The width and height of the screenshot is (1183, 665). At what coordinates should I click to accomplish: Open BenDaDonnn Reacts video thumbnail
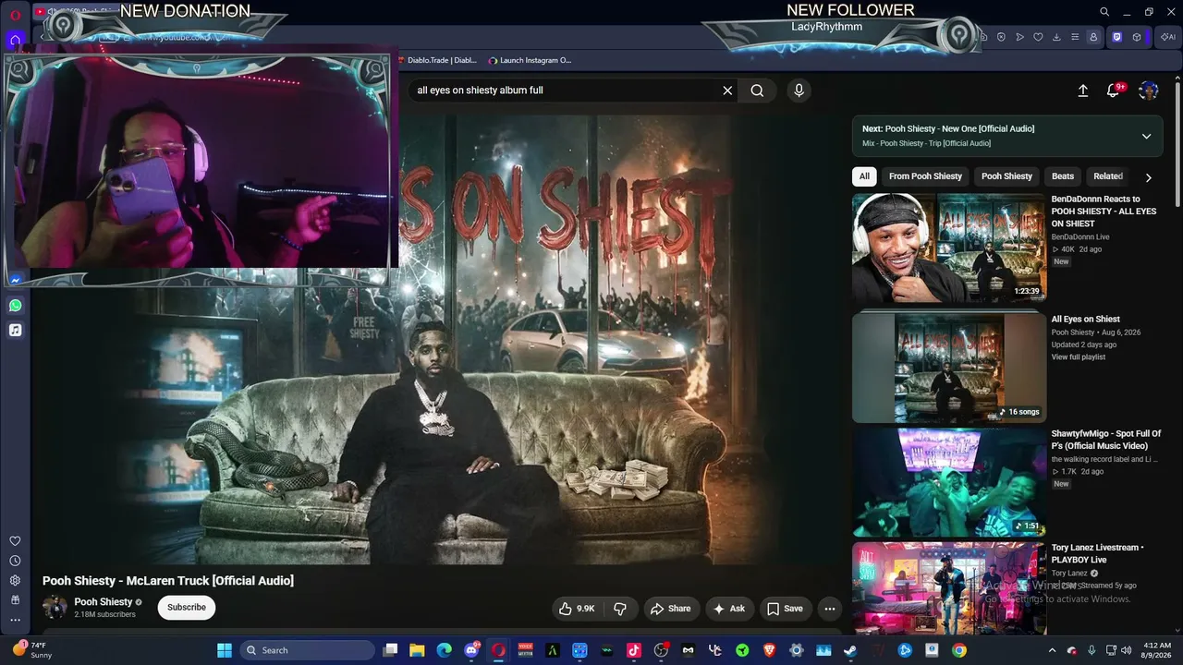click(x=949, y=248)
